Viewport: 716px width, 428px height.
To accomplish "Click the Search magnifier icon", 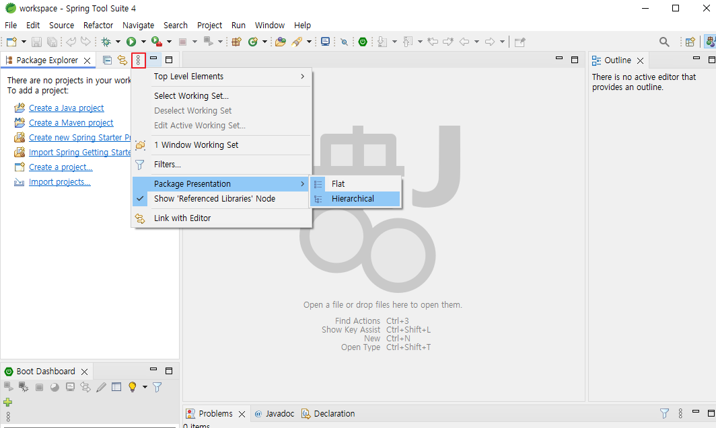I will pyautogui.click(x=664, y=42).
